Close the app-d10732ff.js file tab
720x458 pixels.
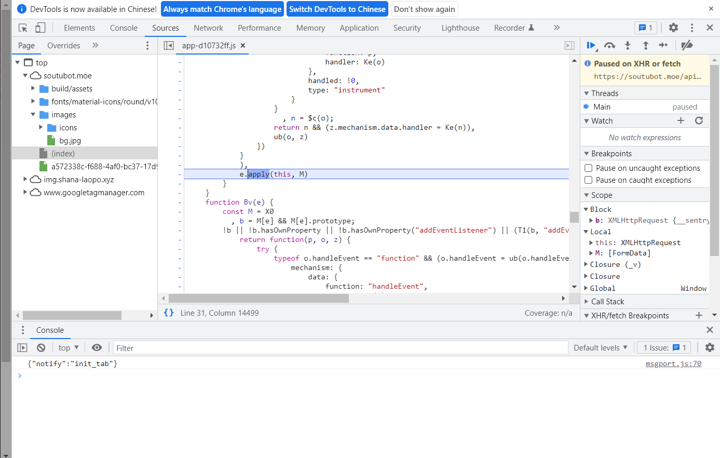(x=243, y=46)
